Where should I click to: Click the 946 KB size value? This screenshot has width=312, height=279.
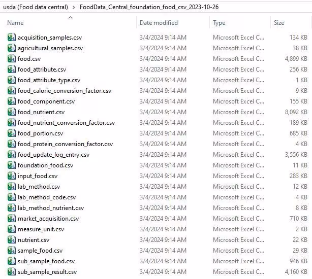[x=298, y=261]
